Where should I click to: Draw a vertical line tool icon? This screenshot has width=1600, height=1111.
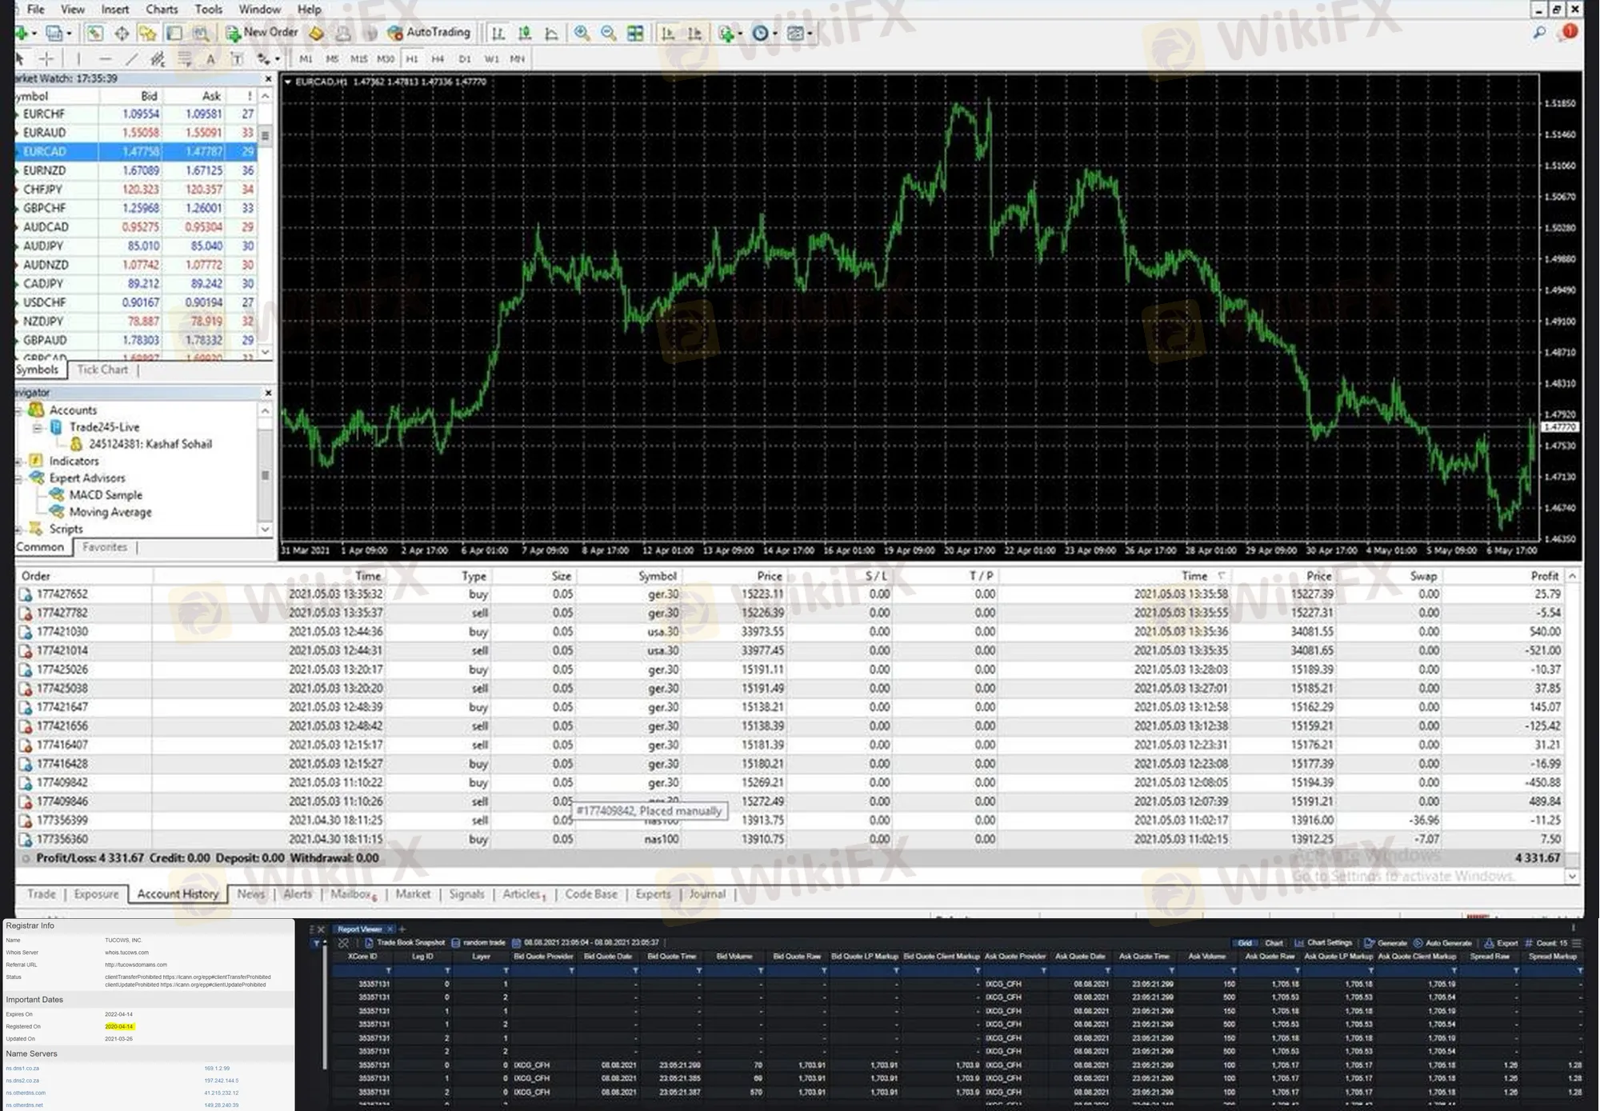(x=78, y=58)
